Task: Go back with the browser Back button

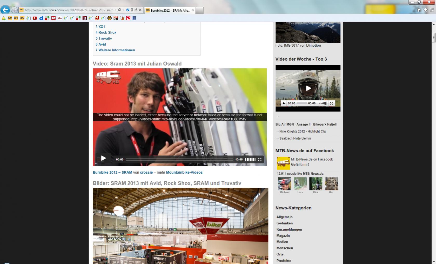Action: (5, 10)
